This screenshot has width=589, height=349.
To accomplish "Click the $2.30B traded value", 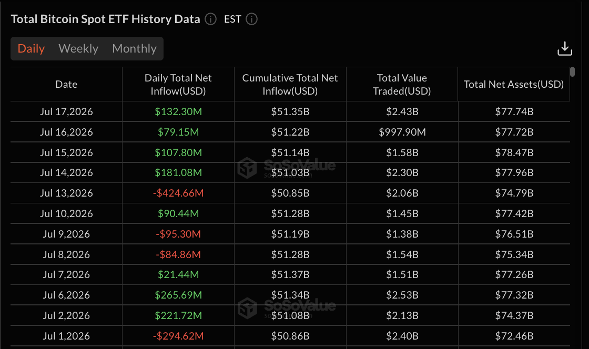I will tap(402, 172).
